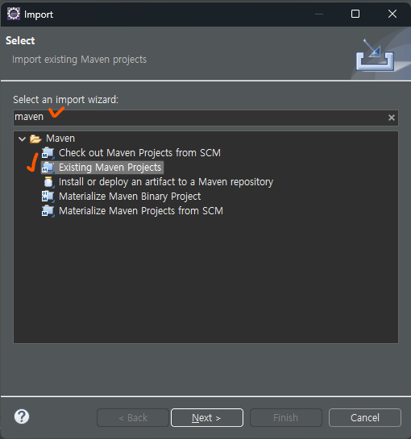411x439 pixels.
Task: Select Existing Maven Projects wizard
Action: 110,168
